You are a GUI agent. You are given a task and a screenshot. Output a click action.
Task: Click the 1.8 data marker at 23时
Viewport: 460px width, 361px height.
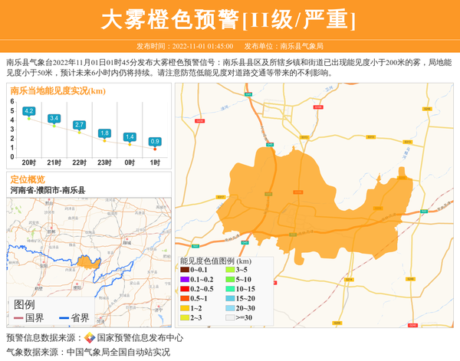coord(104,139)
